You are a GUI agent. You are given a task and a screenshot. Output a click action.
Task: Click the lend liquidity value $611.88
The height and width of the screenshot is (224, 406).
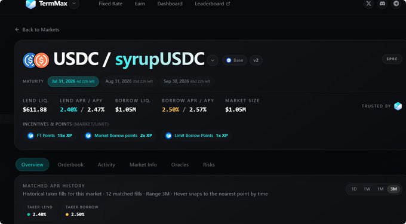(x=35, y=110)
